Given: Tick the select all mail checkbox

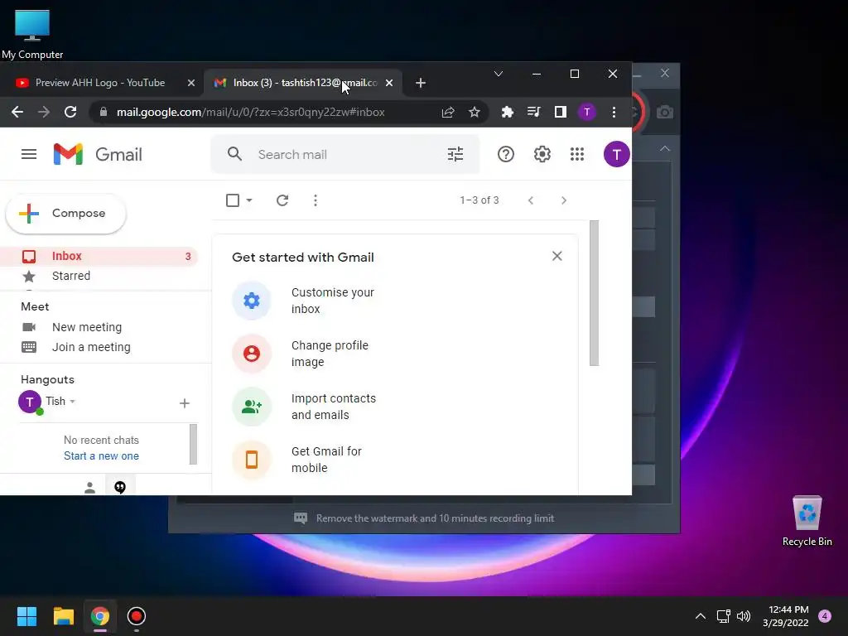Looking at the screenshot, I should pyautogui.click(x=233, y=200).
